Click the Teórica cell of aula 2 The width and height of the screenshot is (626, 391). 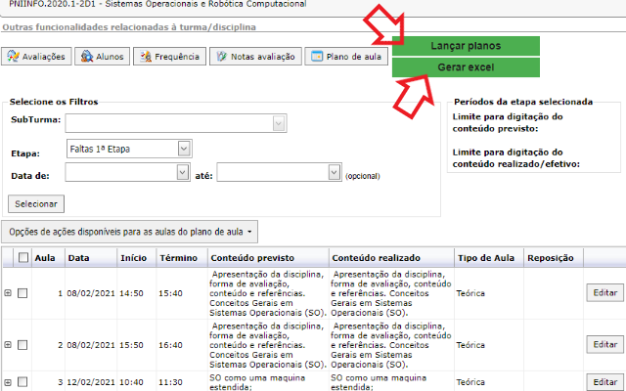(x=470, y=345)
